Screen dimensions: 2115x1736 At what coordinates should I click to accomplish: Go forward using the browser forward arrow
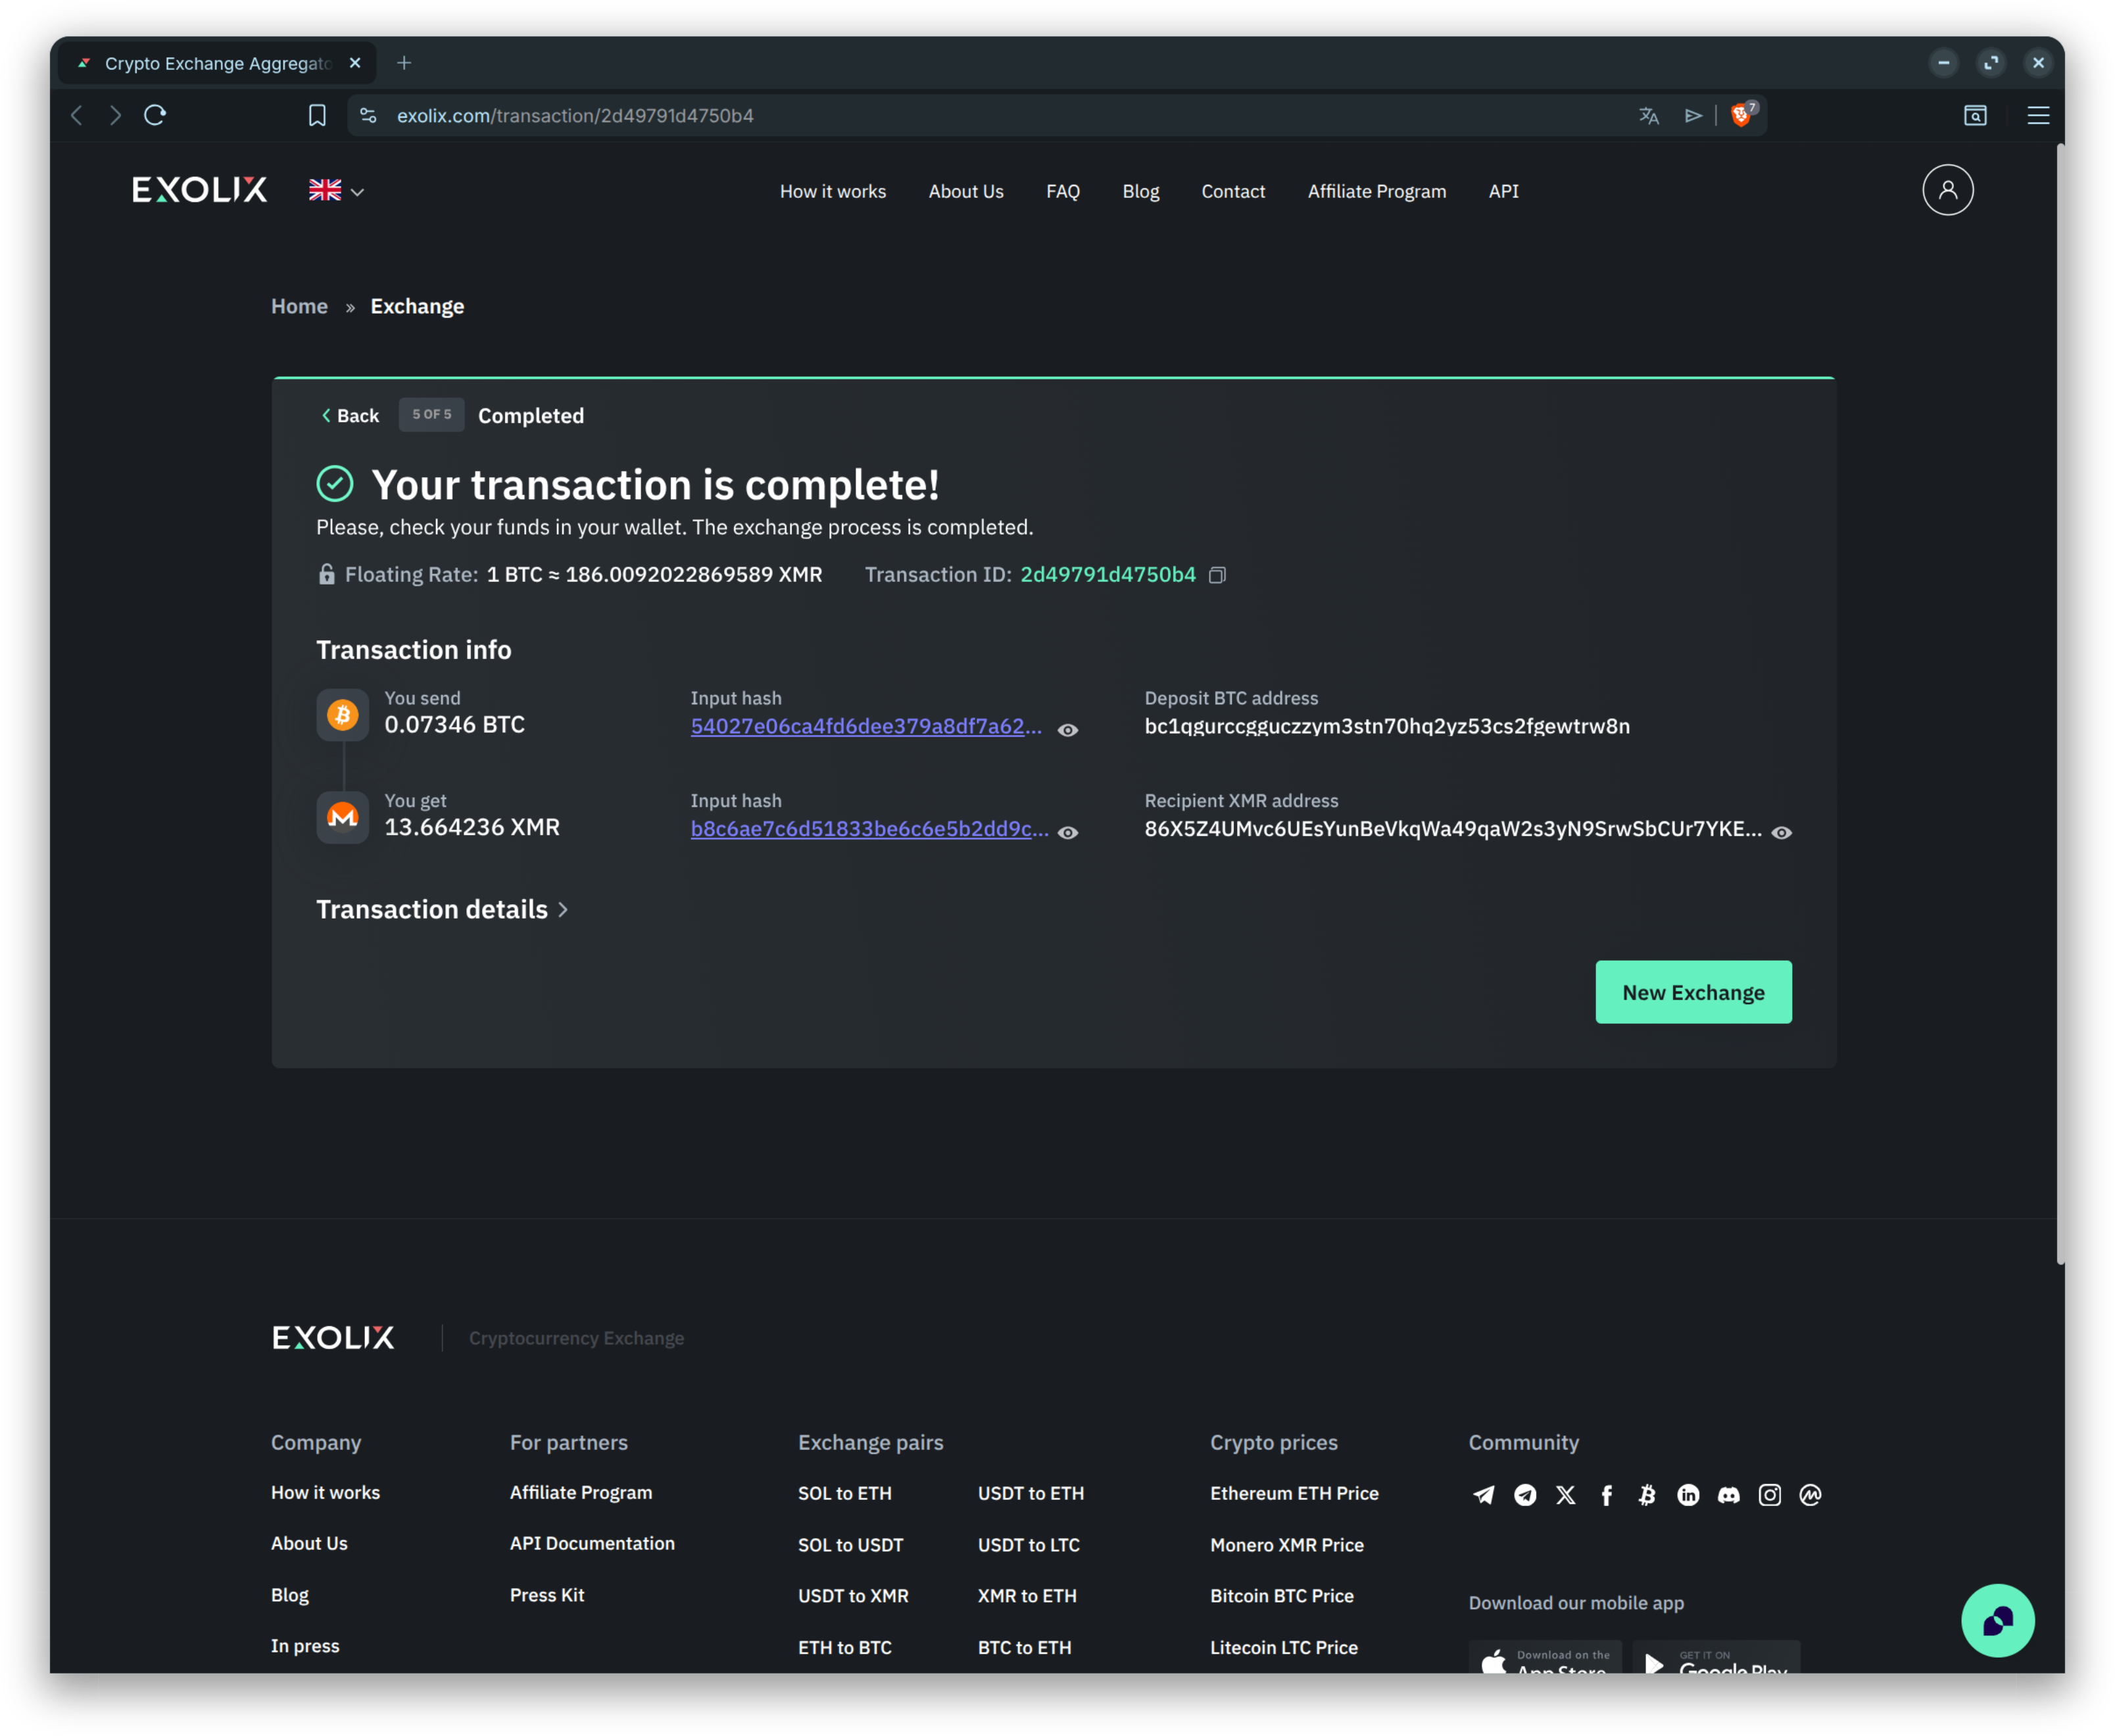[x=115, y=115]
